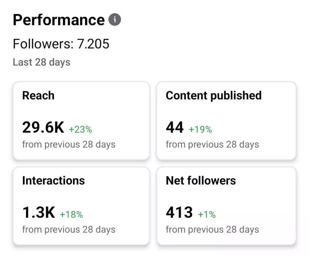
Task: Click the Performance heading text
Action: pyautogui.click(x=59, y=20)
